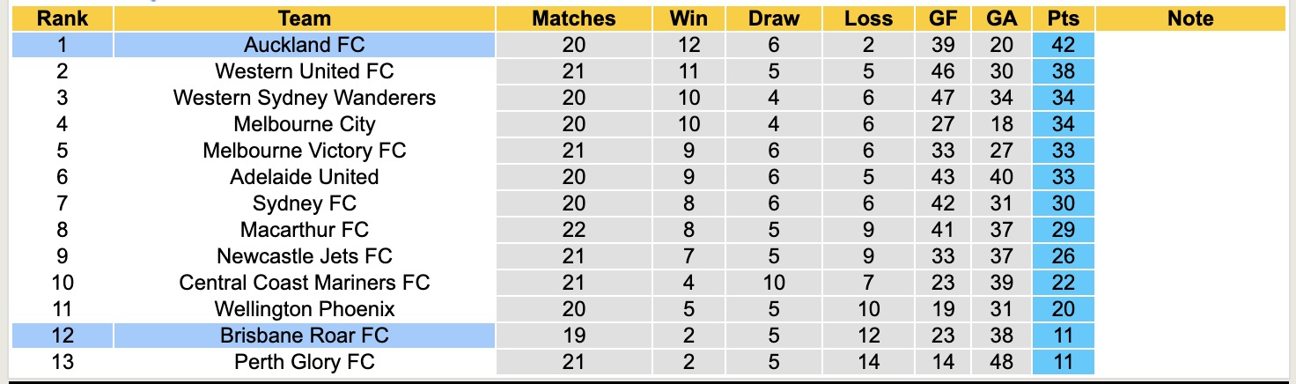
Task: Click the Win column header
Action: coord(688,18)
